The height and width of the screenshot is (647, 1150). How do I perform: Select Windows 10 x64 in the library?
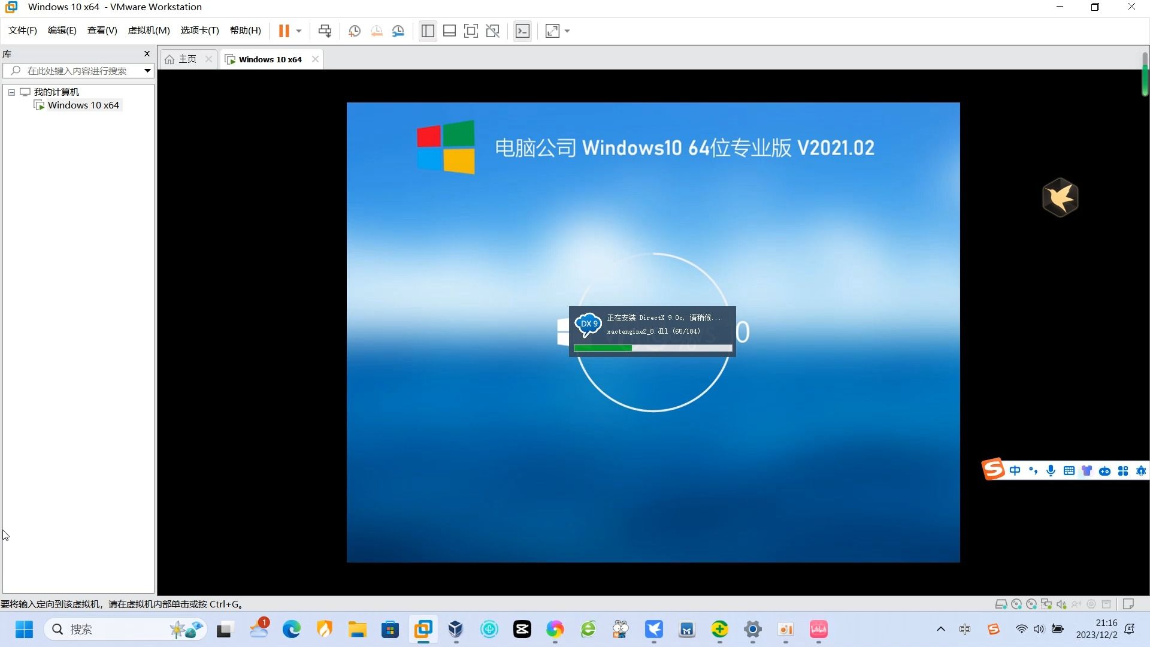coord(83,105)
